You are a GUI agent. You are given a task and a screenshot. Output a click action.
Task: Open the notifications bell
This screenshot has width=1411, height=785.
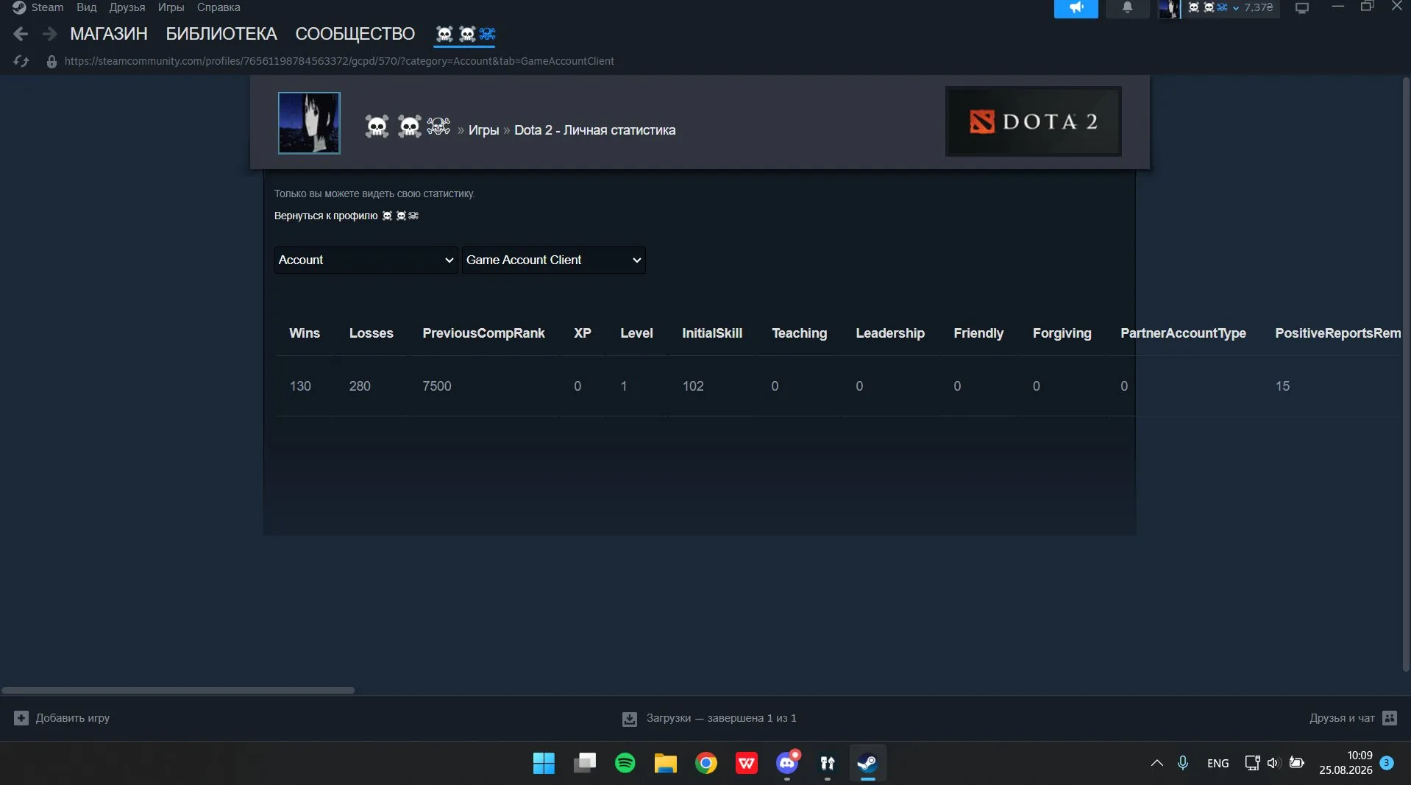pos(1127,8)
